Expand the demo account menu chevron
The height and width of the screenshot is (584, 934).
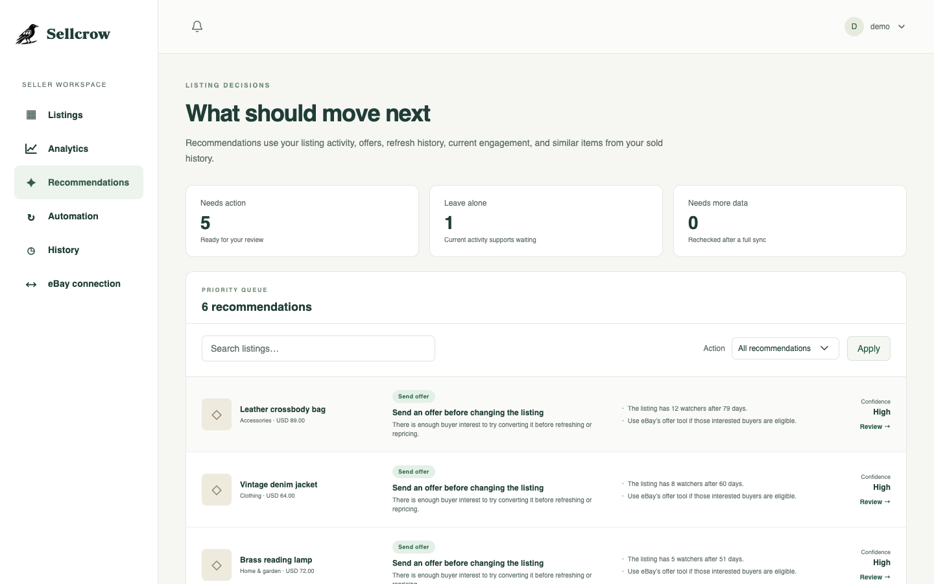point(902,27)
